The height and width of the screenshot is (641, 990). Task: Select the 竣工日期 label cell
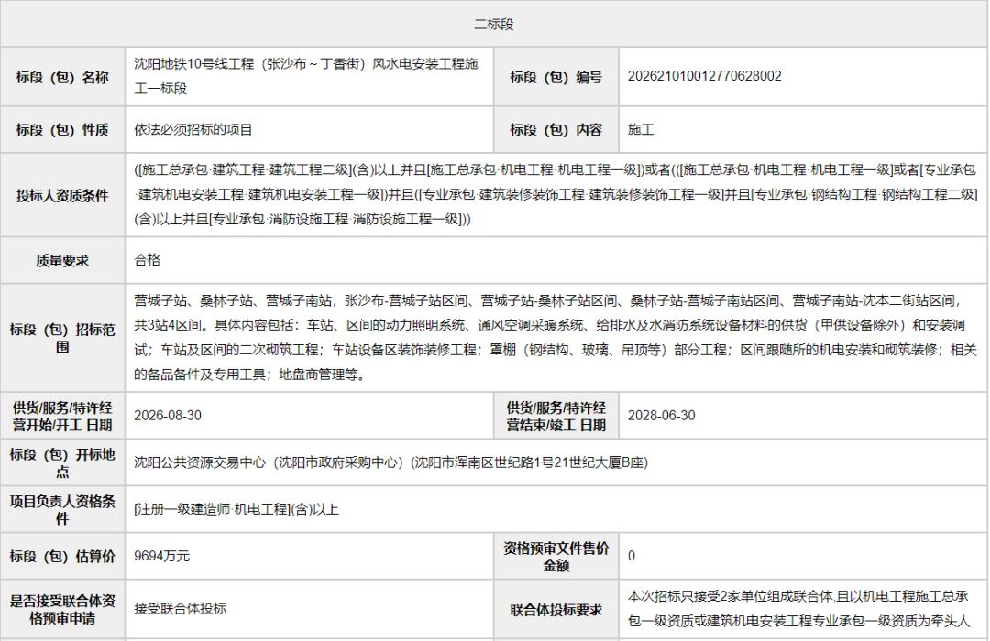tap(556, 417)
